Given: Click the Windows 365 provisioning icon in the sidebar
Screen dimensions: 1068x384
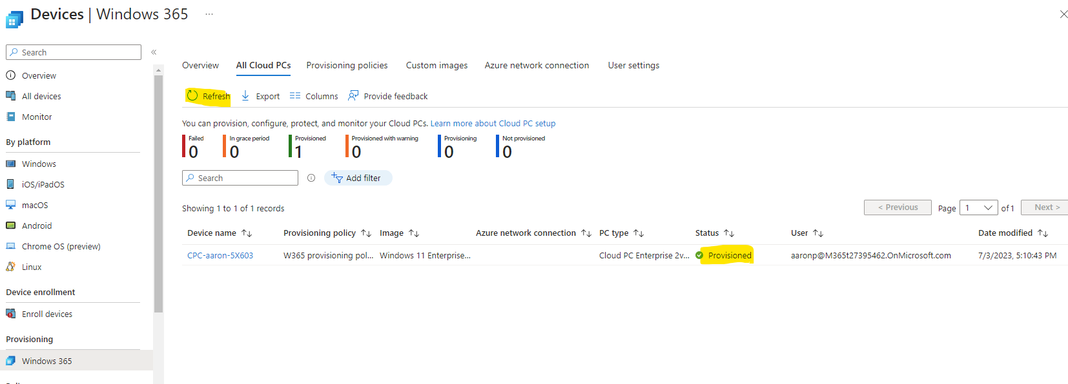Looking at the screenshot, I should tap(11, 361).
